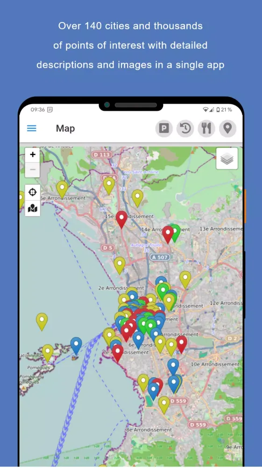
Task: Zoom out with the minus button
Action: click(x=32, y=170)
